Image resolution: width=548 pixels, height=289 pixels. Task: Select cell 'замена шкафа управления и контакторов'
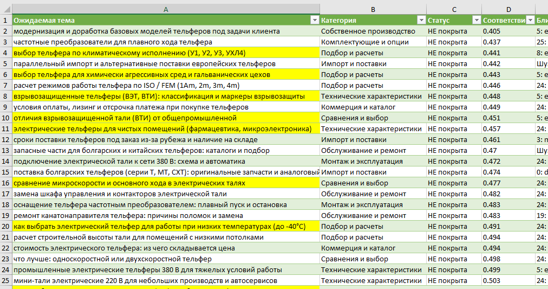pyautogui.click(x=166, y=194)
